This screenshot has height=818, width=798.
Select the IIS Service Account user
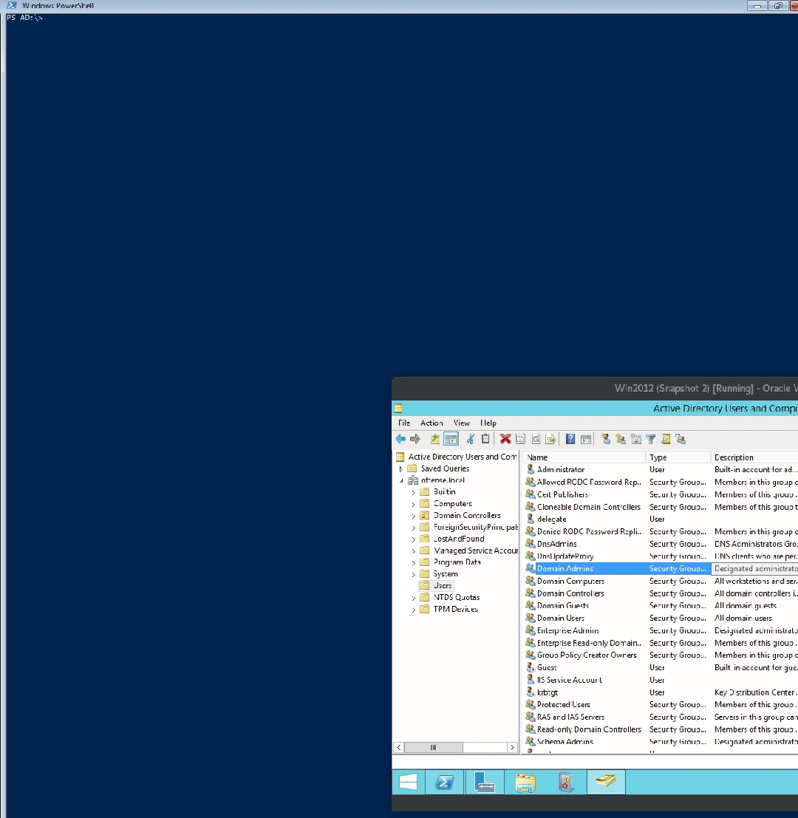(569, 681)
